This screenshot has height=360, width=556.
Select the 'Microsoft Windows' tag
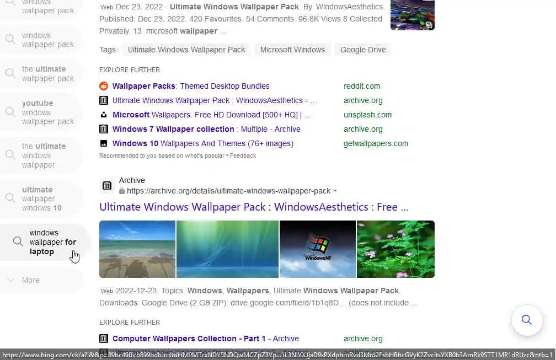pyautogui.click(x=292, y=50)
